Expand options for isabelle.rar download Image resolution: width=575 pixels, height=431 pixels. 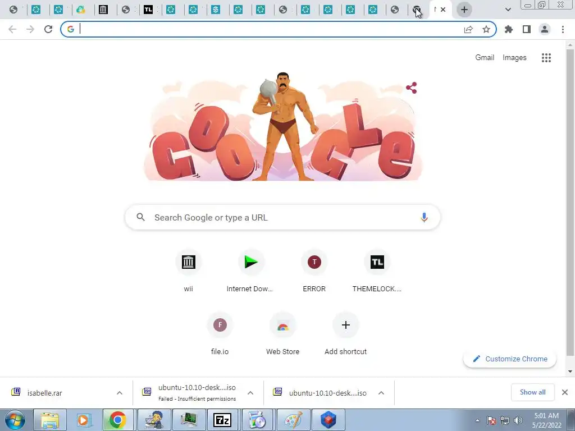[120, 393]
